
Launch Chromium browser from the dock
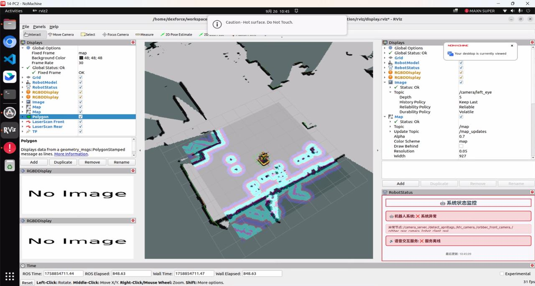click(x=10, y=42)
